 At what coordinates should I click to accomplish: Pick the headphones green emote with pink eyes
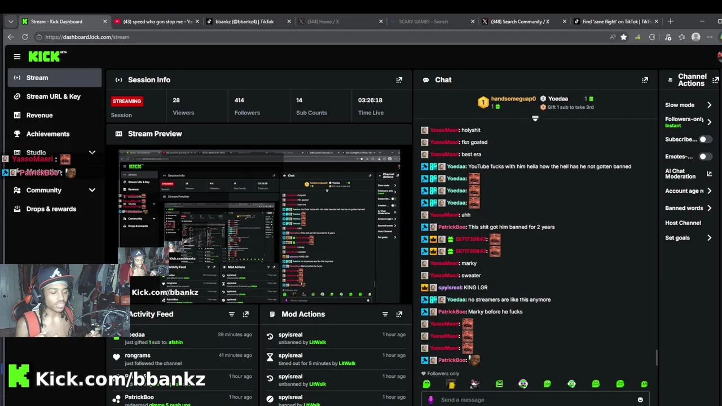point(523,384)
